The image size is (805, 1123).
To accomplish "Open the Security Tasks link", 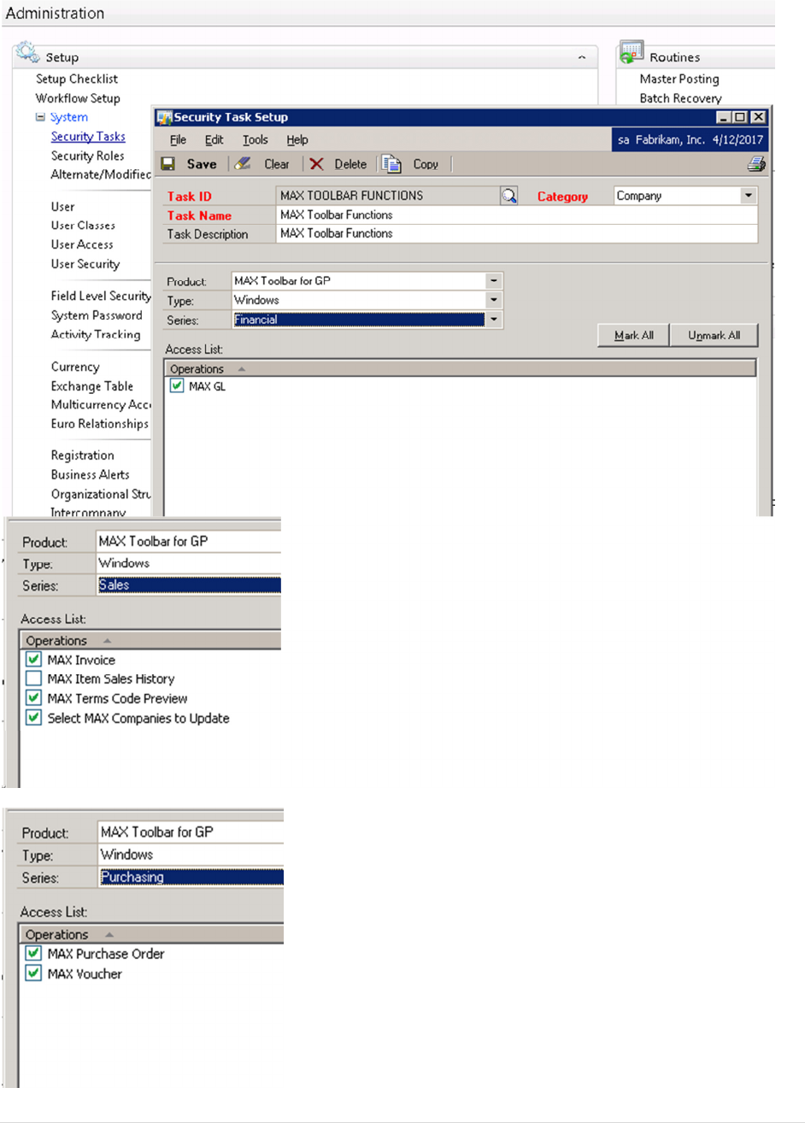I will click(88, 137).
